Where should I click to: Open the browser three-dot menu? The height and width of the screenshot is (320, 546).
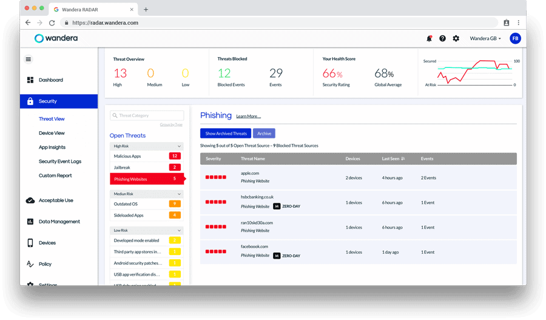click(x=519, y=22)
